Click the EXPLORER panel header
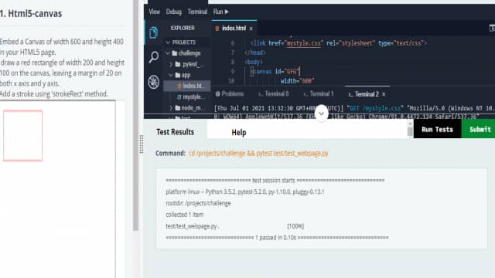This screenshot has width=495, height=278. tap(183, 28)
